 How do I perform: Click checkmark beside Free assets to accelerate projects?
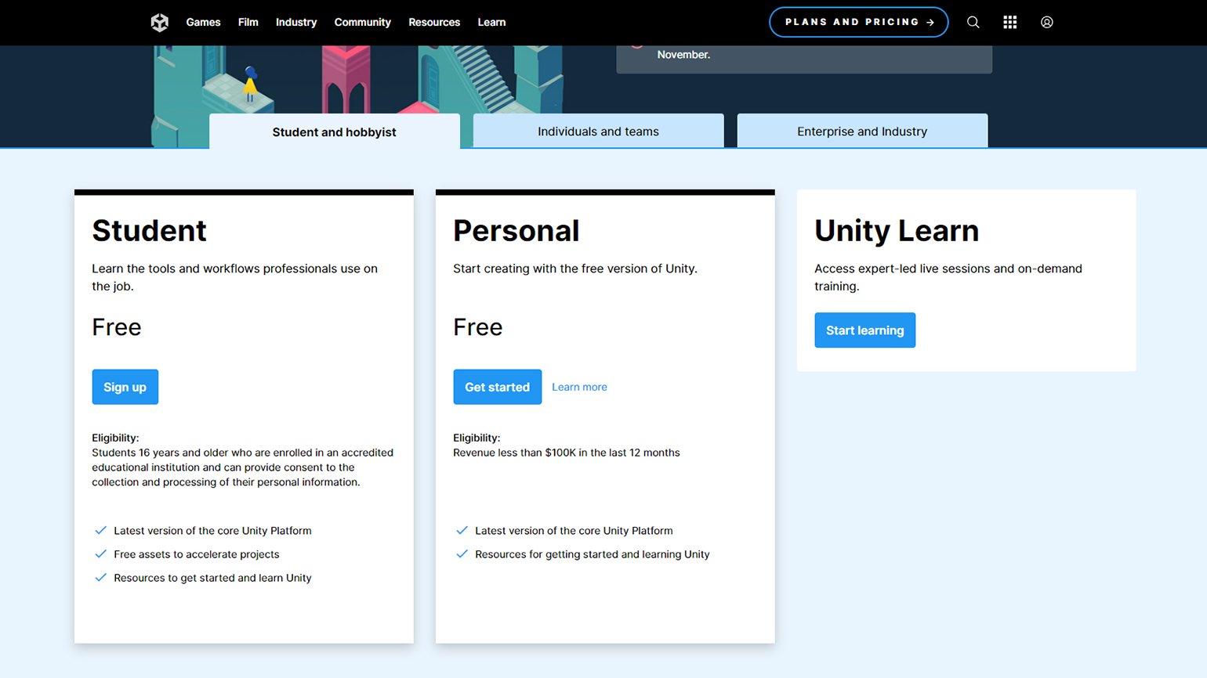click(100, 554)
